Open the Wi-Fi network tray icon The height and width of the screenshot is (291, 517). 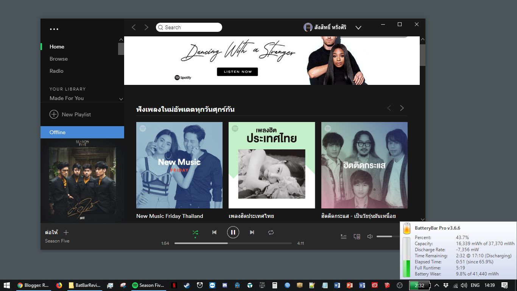455,285
